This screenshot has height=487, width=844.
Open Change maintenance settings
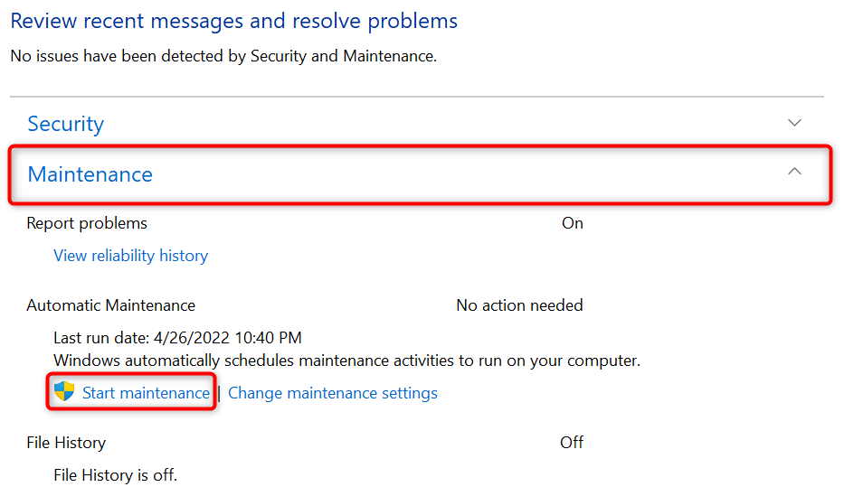click(x=333, y=393)
